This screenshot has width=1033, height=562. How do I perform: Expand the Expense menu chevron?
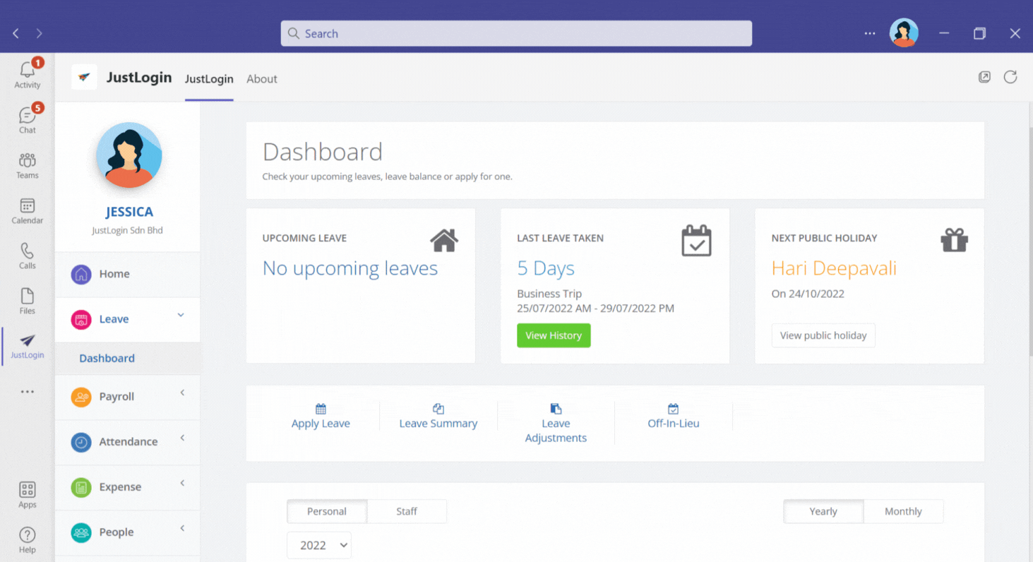pyautogui.click(x=182, y=483)
